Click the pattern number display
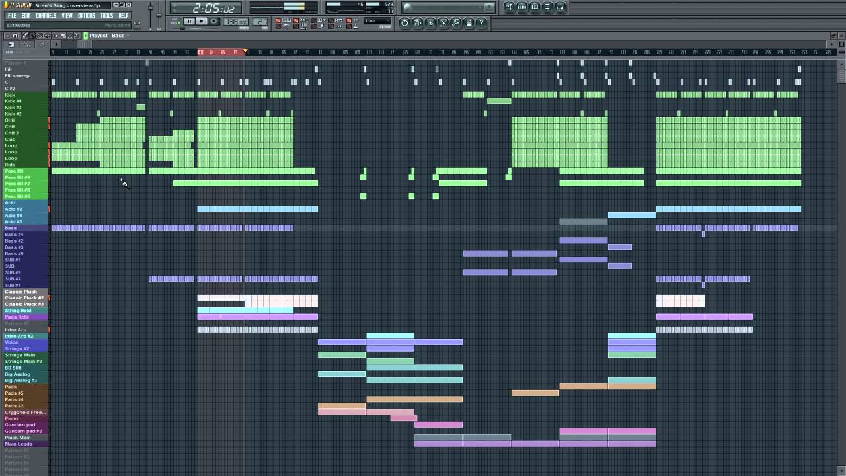 point(260,22)
